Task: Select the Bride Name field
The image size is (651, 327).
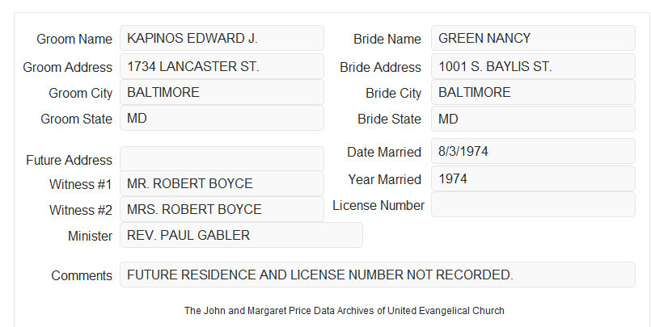Action: coord(533,38)
